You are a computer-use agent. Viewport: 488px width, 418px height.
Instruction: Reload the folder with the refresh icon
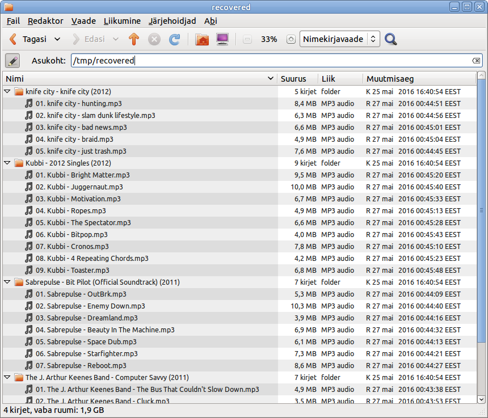coord(174,39)
